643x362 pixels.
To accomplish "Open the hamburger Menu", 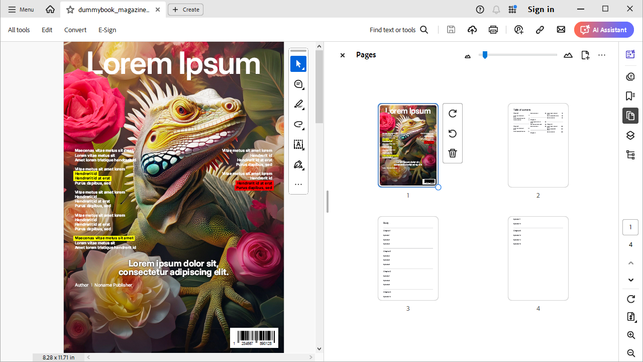I will coord(21,10).
